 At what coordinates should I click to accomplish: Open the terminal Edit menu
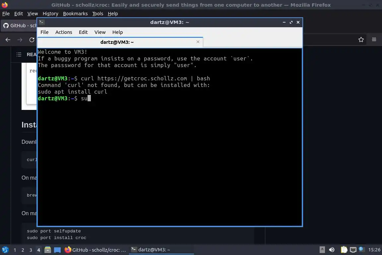83,32
